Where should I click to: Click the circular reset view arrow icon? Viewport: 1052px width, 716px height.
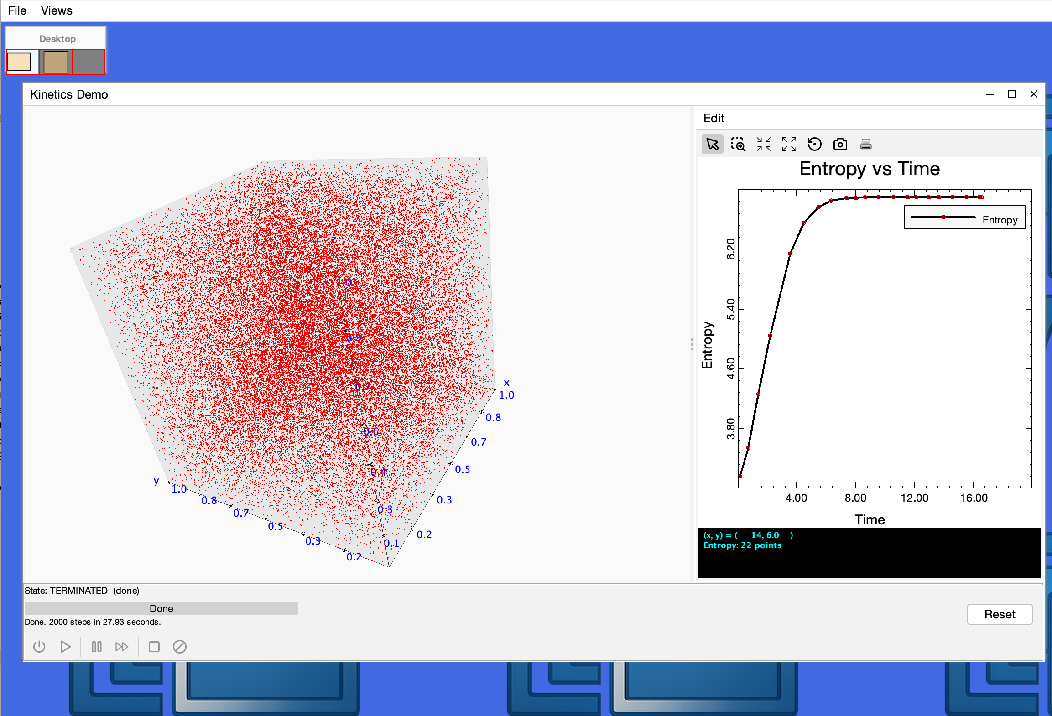coord(814,145)
